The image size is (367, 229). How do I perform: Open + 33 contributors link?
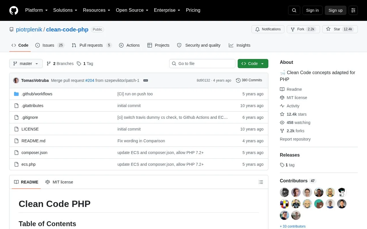point(292,226)
